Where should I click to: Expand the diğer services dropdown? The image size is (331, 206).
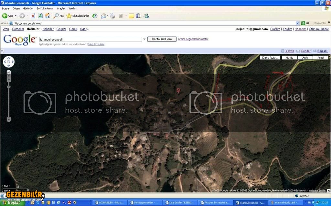pos(84,29)
